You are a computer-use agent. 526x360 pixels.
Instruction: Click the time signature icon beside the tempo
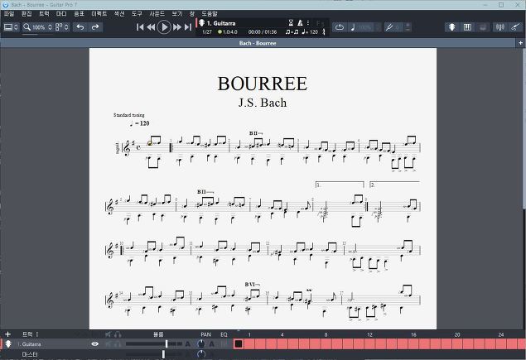point(324,31)
